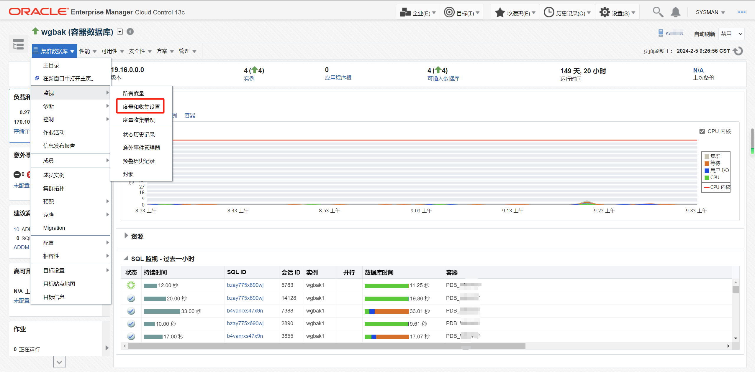Viewport: 755px width, 372px height.
Task: Choose 封锁 from the submenu
Action: click(128, 174)
